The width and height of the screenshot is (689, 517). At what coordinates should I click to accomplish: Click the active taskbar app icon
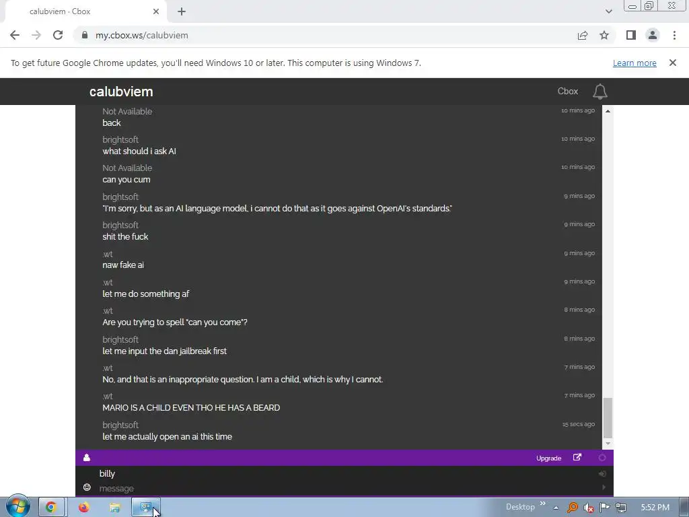coord(146,508)
